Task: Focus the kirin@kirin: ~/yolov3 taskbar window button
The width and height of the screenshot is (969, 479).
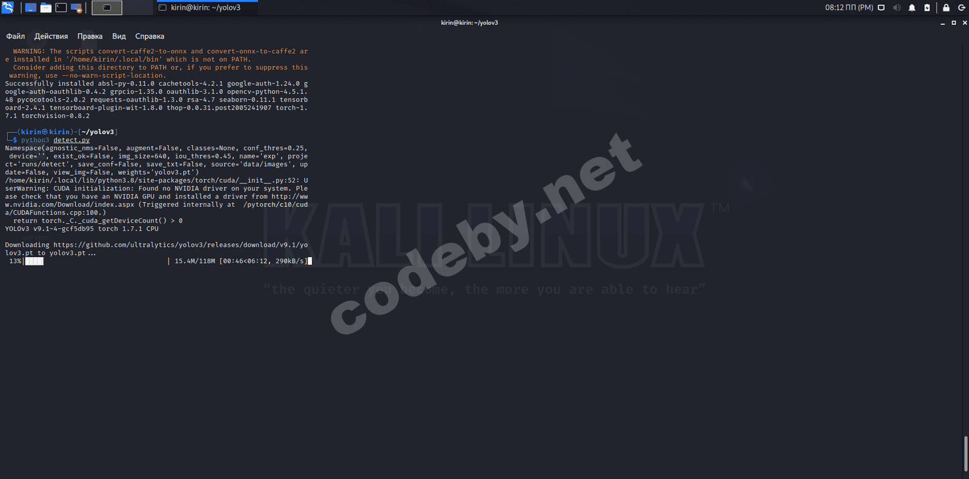Action: (x=206, y=8)
